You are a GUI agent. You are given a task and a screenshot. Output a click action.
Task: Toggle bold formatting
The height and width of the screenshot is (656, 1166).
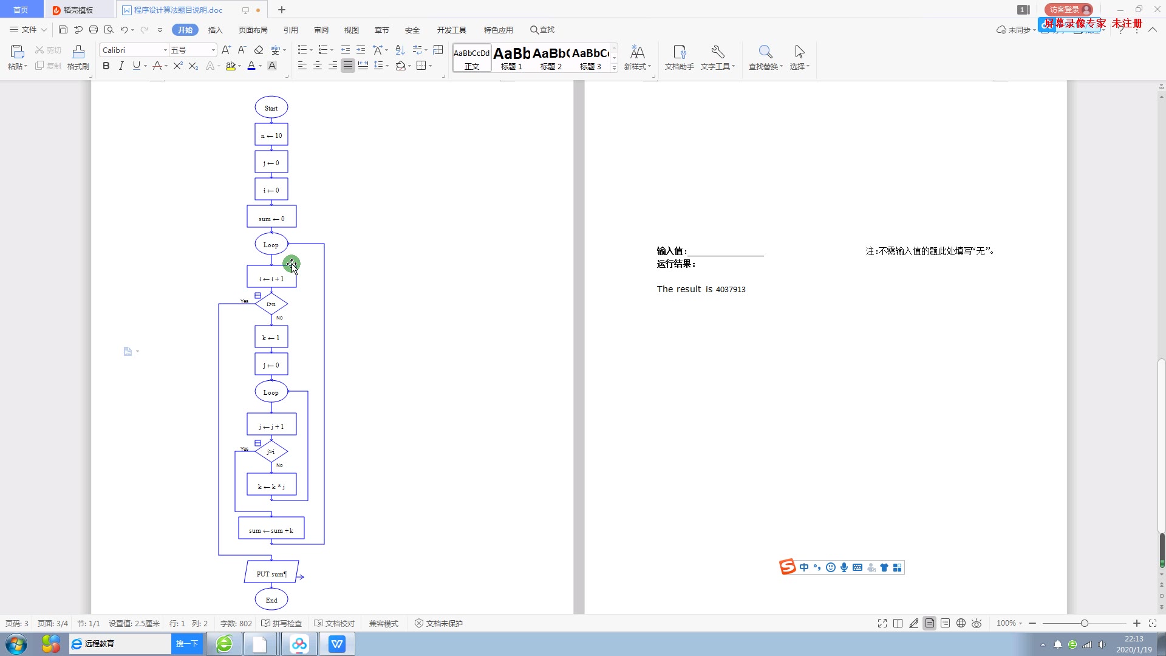click(106, 66)
